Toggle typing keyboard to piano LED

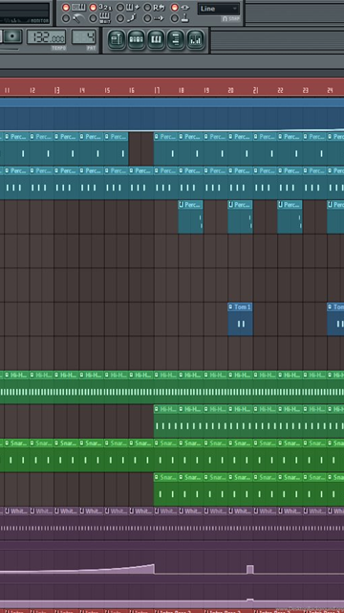click(x=66, y=8)
